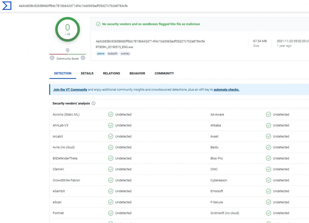Vote positive with the checkmark community score icon
Screen dimensions: 309x223
[83, 58]
